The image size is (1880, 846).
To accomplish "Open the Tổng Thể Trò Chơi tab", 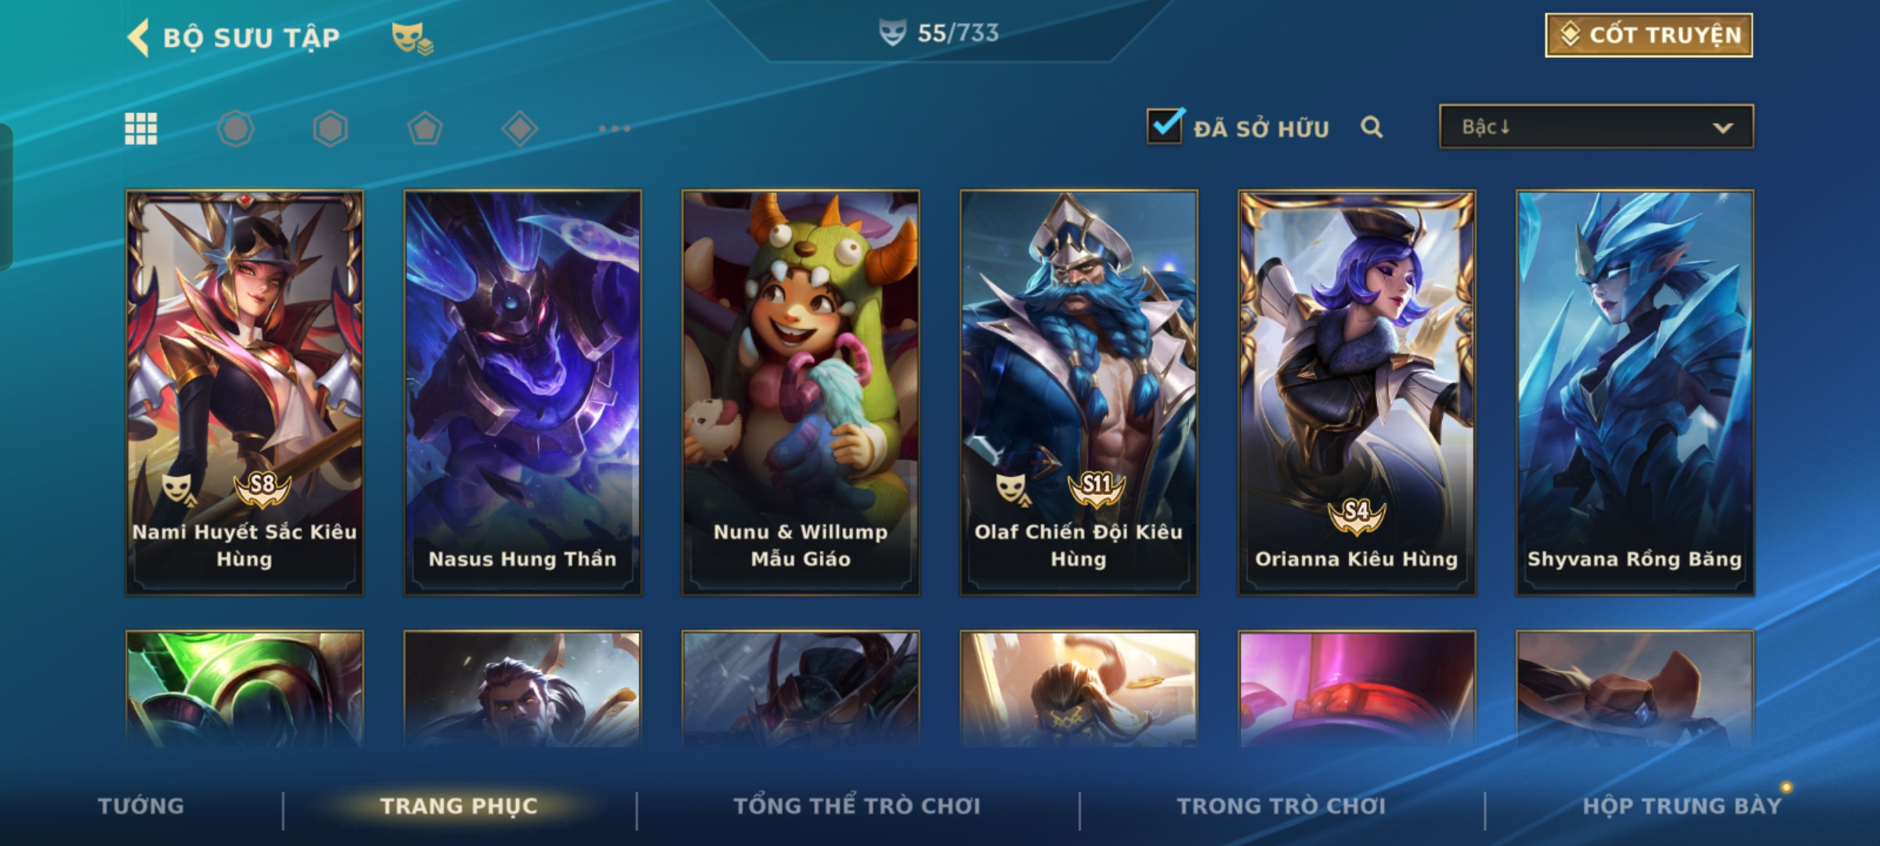I will point(856,806).
